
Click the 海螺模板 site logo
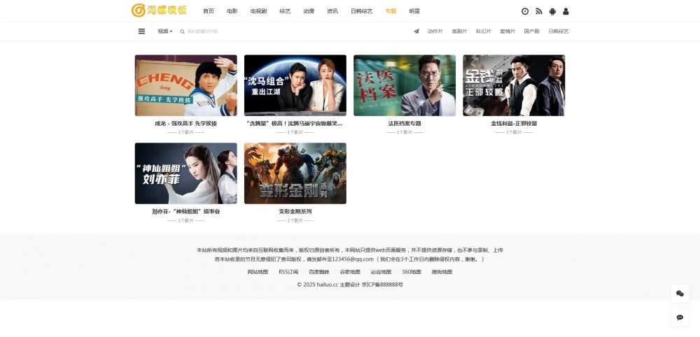[160, 10]
